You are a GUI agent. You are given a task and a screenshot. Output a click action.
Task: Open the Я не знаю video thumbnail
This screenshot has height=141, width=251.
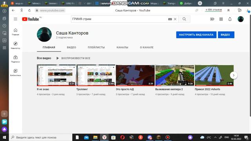tap(56, 75)
